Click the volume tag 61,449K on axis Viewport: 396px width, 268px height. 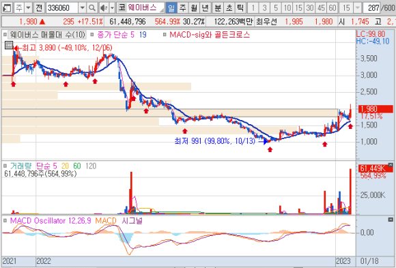click(376, 168)
